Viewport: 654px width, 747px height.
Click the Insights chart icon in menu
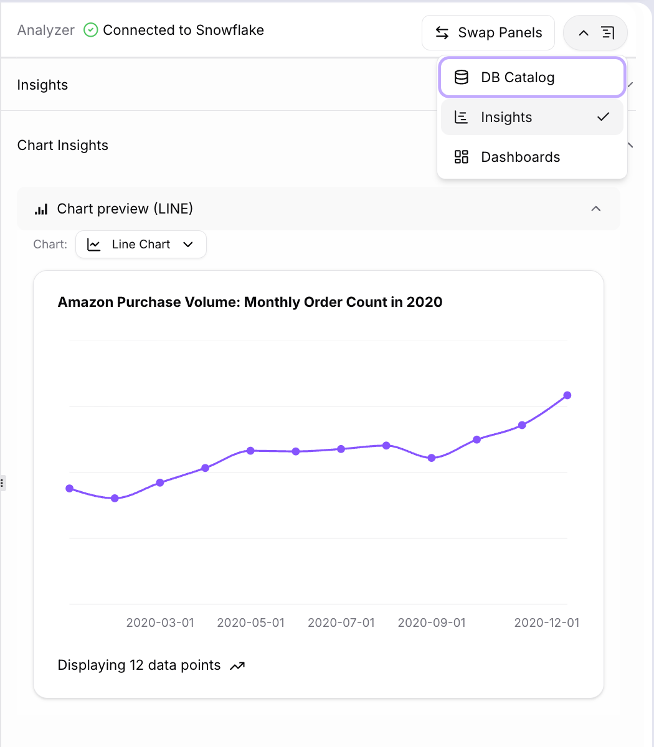coord(462,117)
